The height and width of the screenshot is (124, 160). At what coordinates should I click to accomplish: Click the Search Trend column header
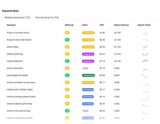pyautogui.click(x=144, y=25)
